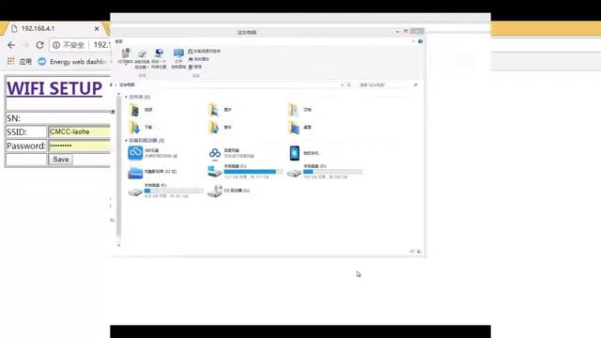The image size is (601, 338).
Task: Select the Downloads folder with the blue arrow
Action: point(134,127)
